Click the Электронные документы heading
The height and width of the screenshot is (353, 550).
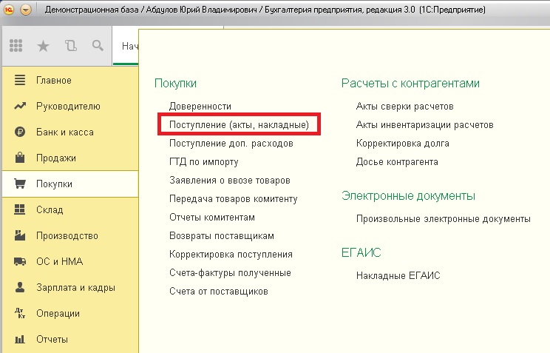(408, 196)
